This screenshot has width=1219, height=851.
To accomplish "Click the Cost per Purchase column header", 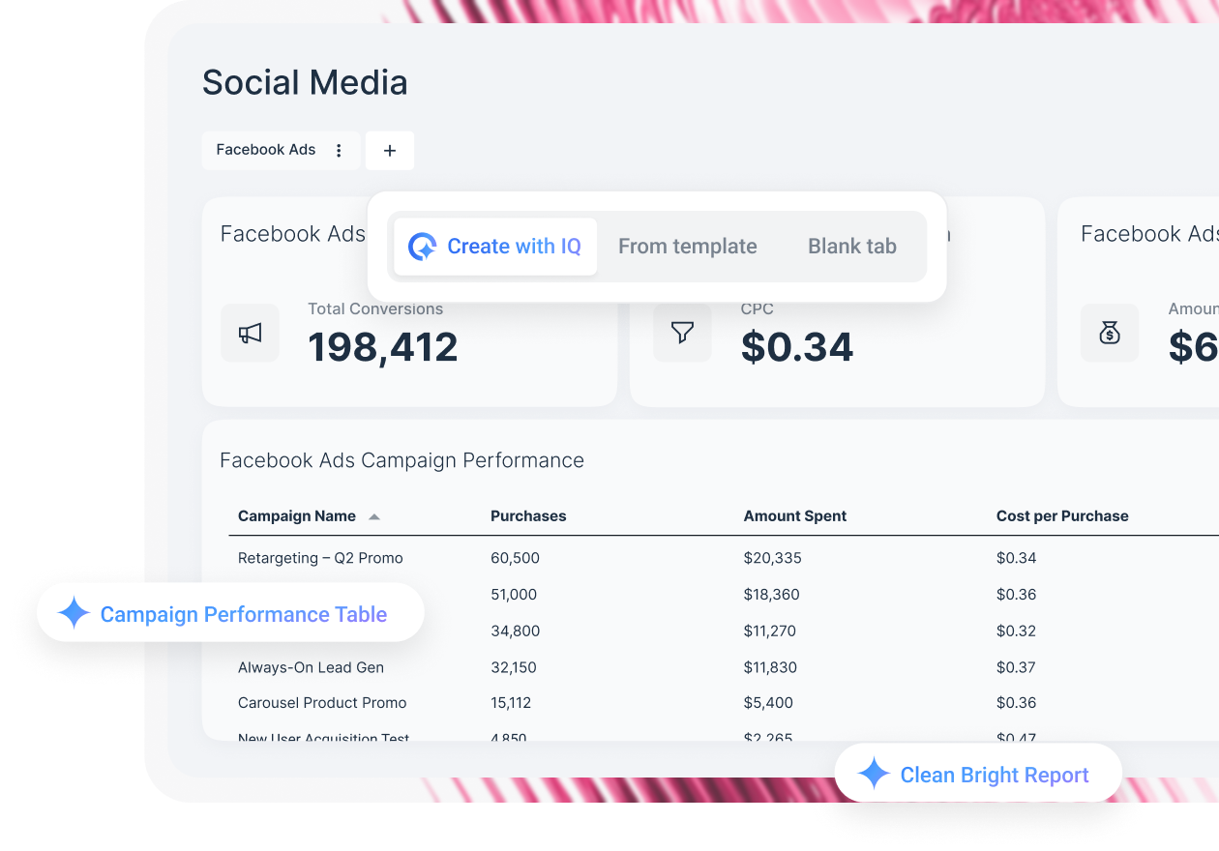I will pos(1062,516).
